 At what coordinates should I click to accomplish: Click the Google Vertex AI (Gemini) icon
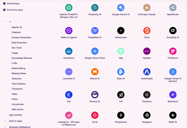pyautogui.click(x=173, y=72)
